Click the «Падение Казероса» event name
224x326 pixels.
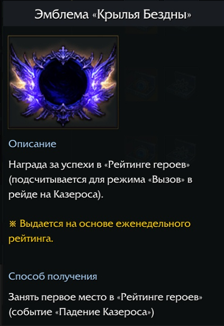pos(105,312)
